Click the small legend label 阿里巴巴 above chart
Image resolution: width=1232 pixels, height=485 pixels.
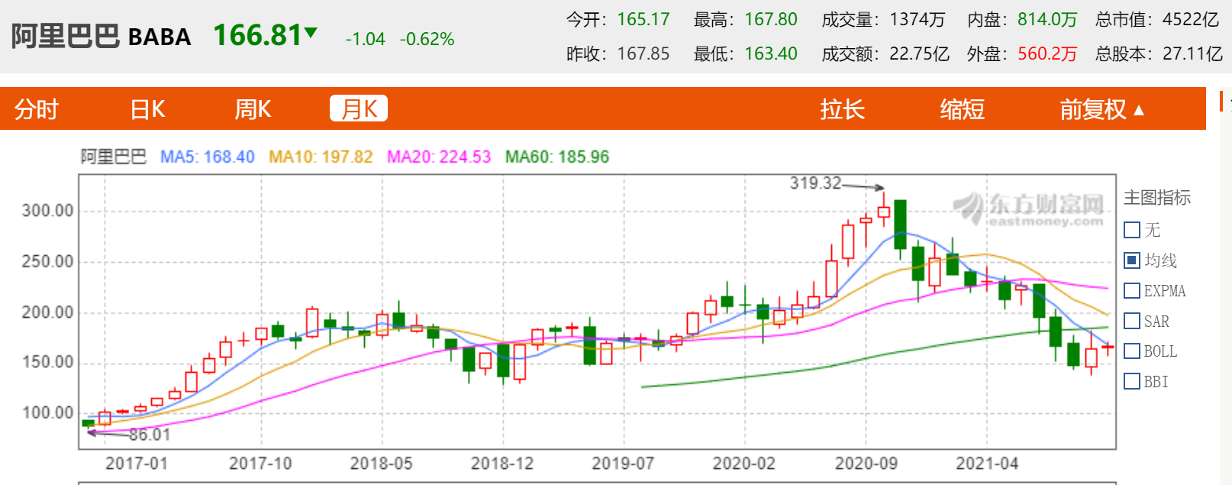[x=114, y=157]
